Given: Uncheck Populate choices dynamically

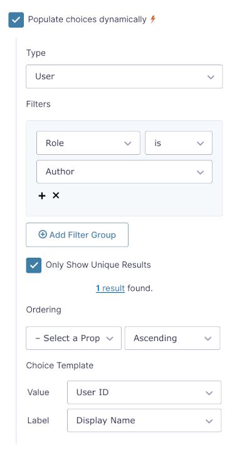Looking at the screenshot, I should [16, 20].
